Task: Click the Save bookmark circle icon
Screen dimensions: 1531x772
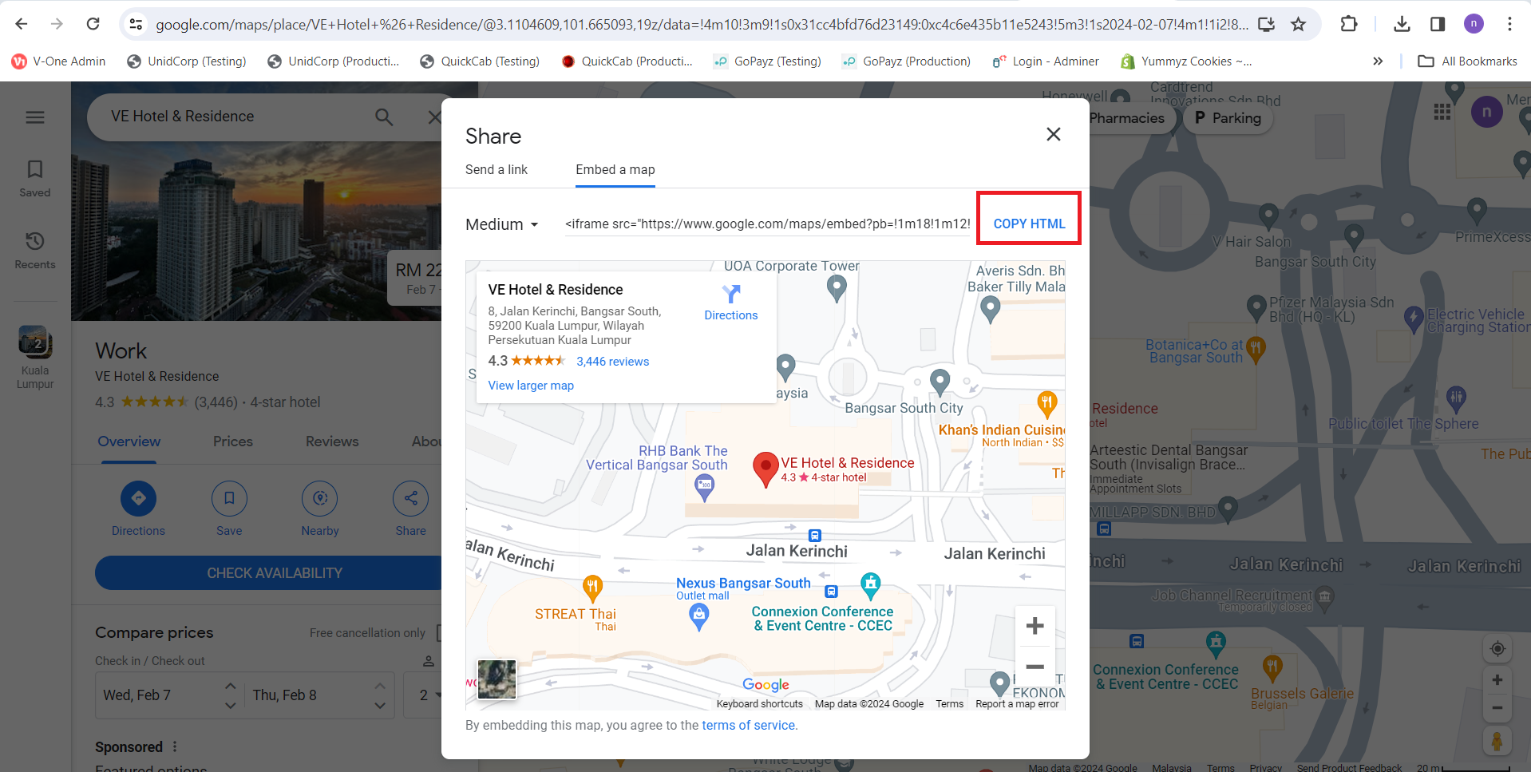Action: pos(229,498)
